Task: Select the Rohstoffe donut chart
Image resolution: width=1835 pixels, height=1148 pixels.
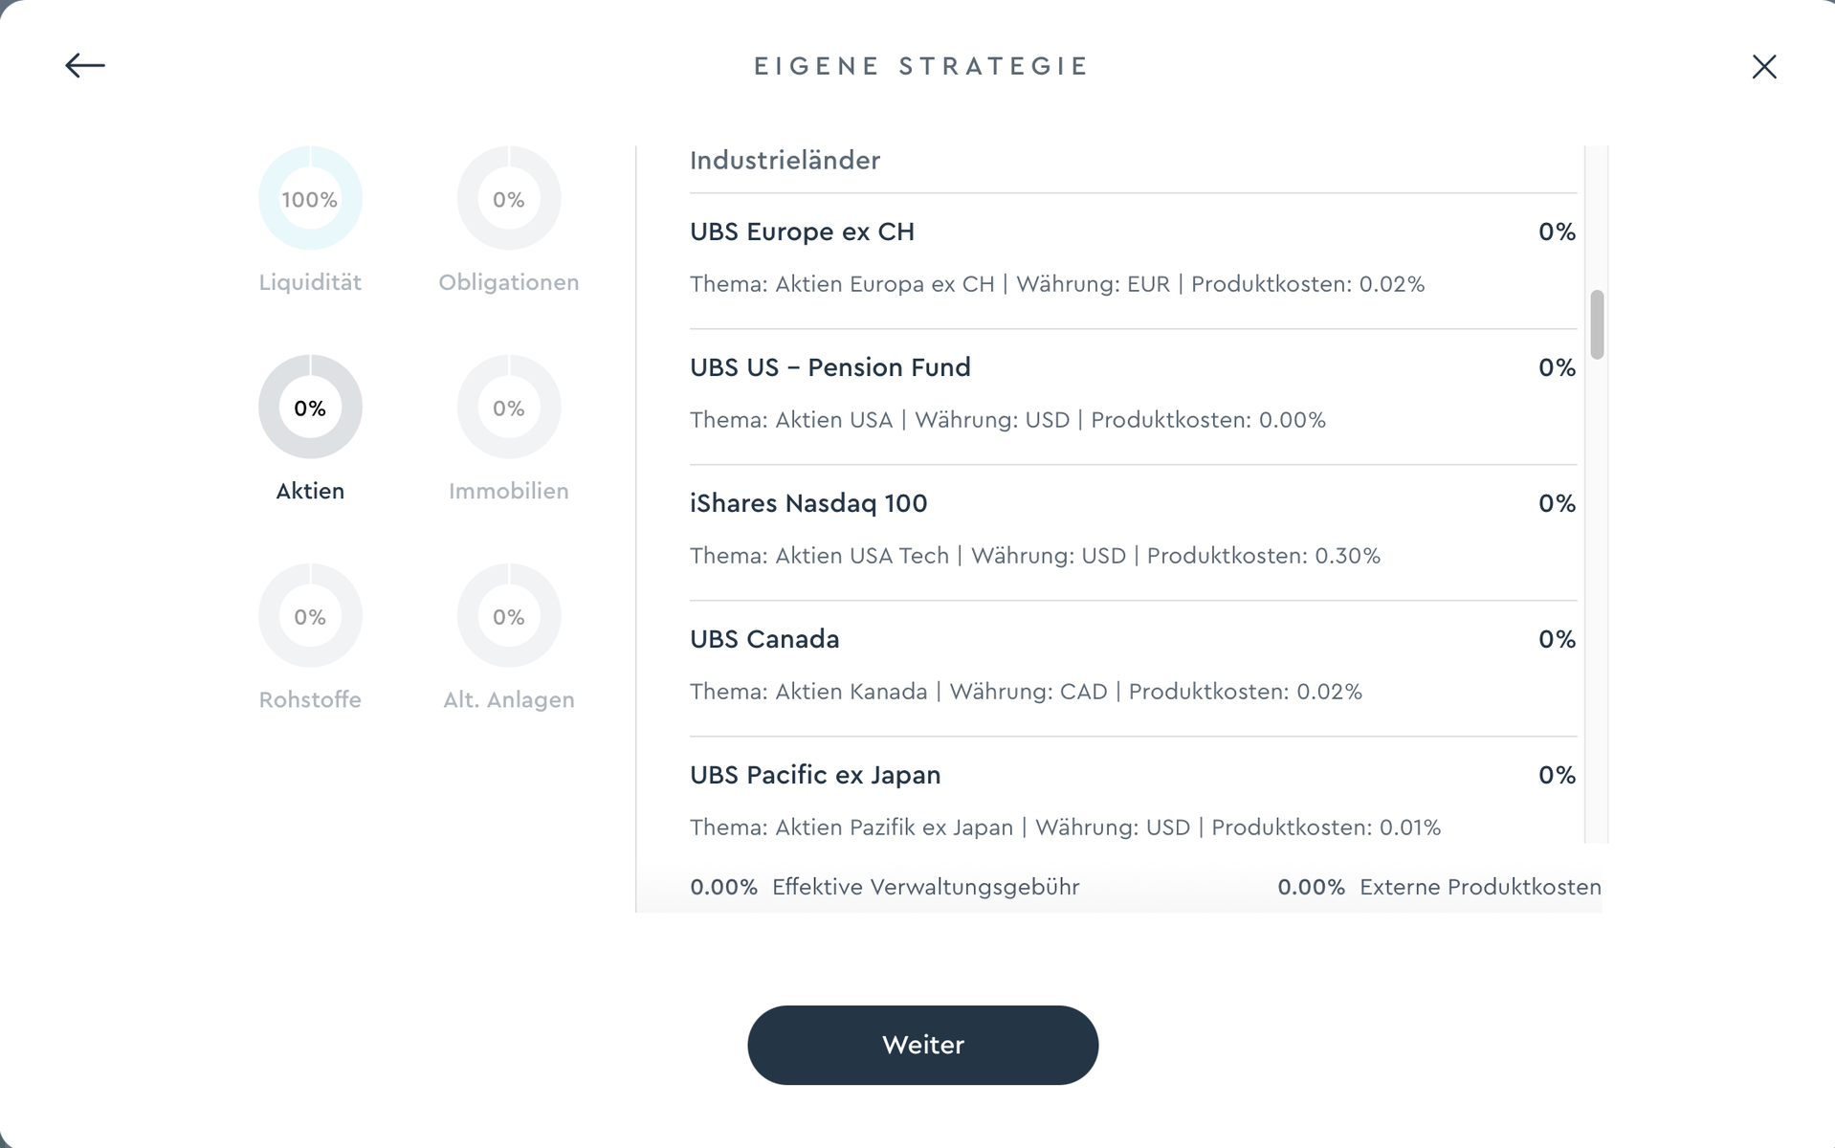Action: tap(310, 615)
